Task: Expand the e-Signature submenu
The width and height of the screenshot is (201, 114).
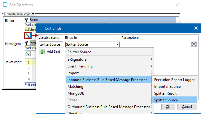Action: click(109, 59)
